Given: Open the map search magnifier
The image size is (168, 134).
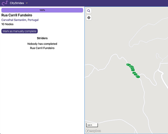Looking at the screenshot, I should point(89,11).
